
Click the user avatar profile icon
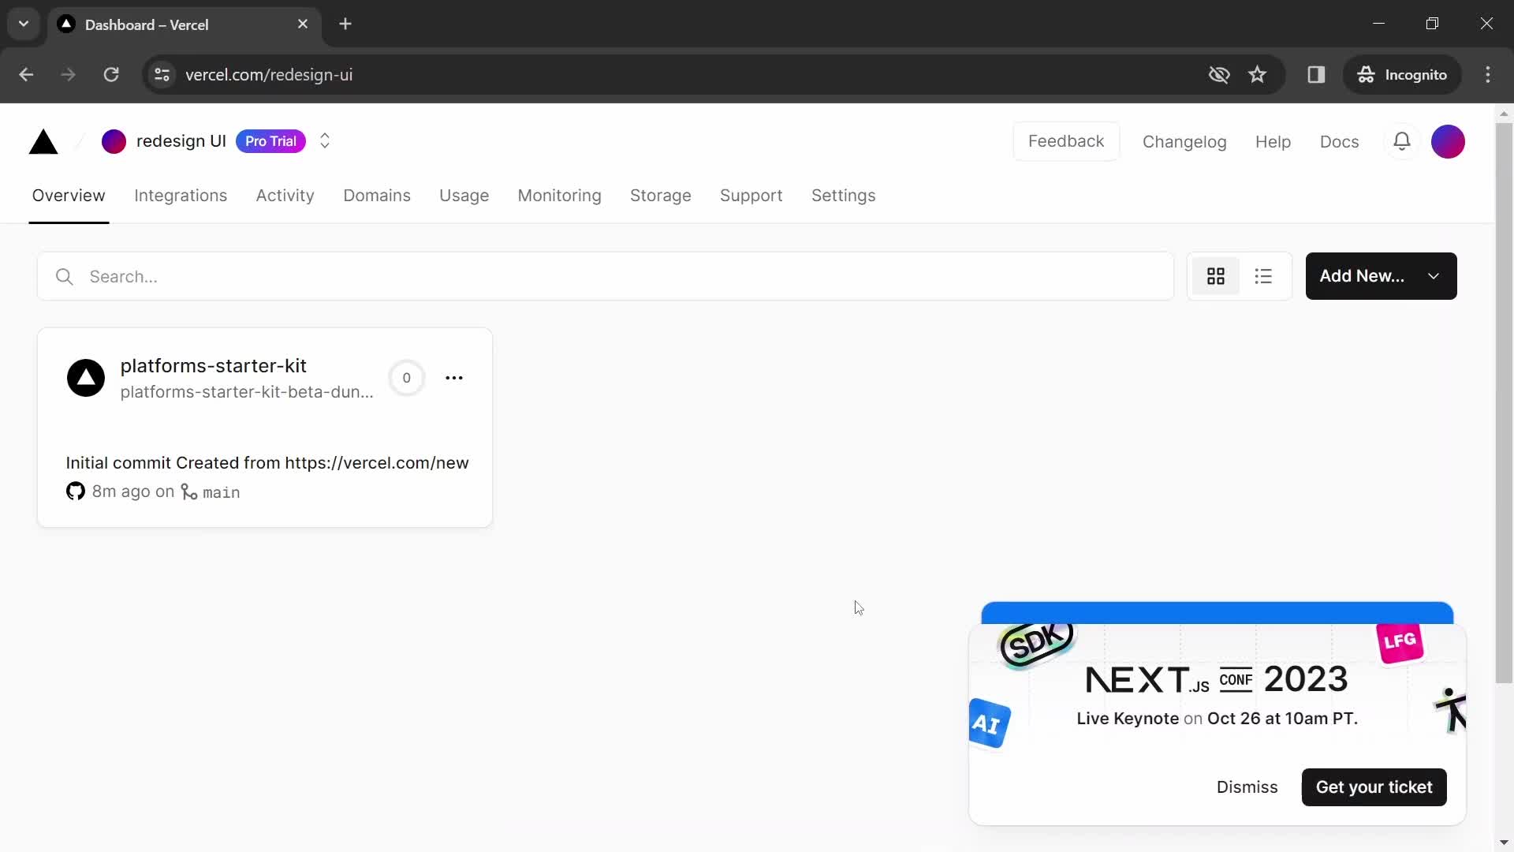pyautogui.click(x=1448, y=140)
